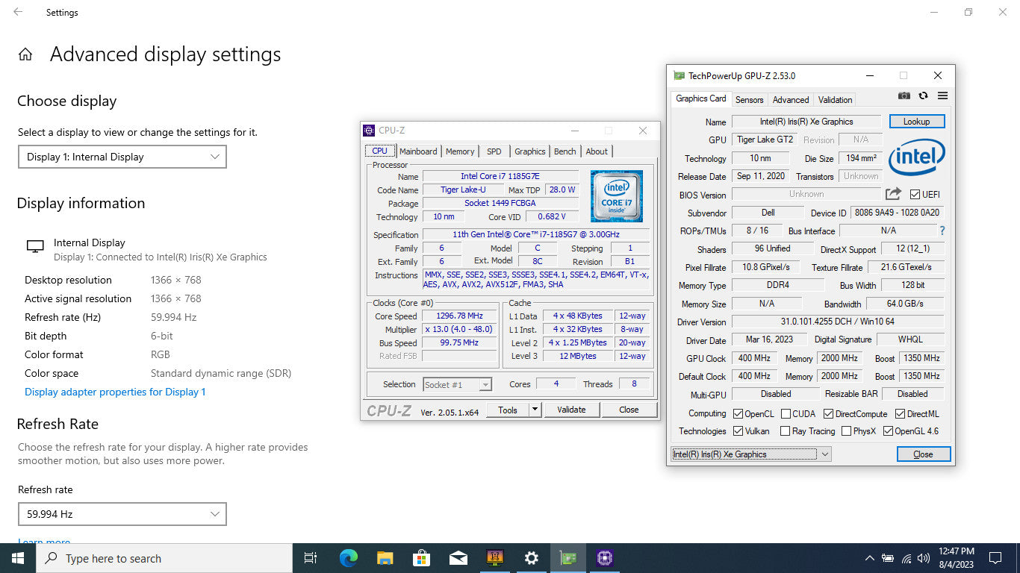Switch to the Graphics tab in CPU-Z
Screen dimensions: 1020x573
click(530, 151)
